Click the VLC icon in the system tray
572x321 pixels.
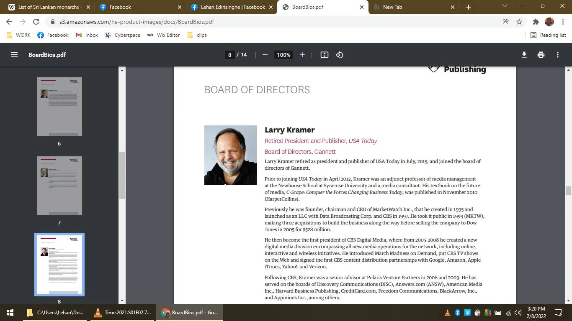447,313
